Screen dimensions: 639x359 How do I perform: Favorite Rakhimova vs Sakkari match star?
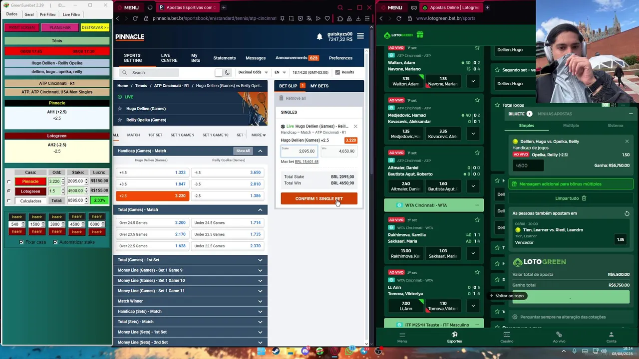click(477, 220)
